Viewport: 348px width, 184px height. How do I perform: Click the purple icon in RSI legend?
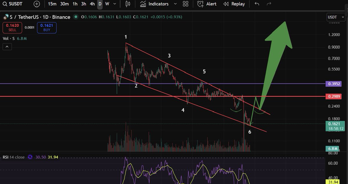[x=30, y=157]
